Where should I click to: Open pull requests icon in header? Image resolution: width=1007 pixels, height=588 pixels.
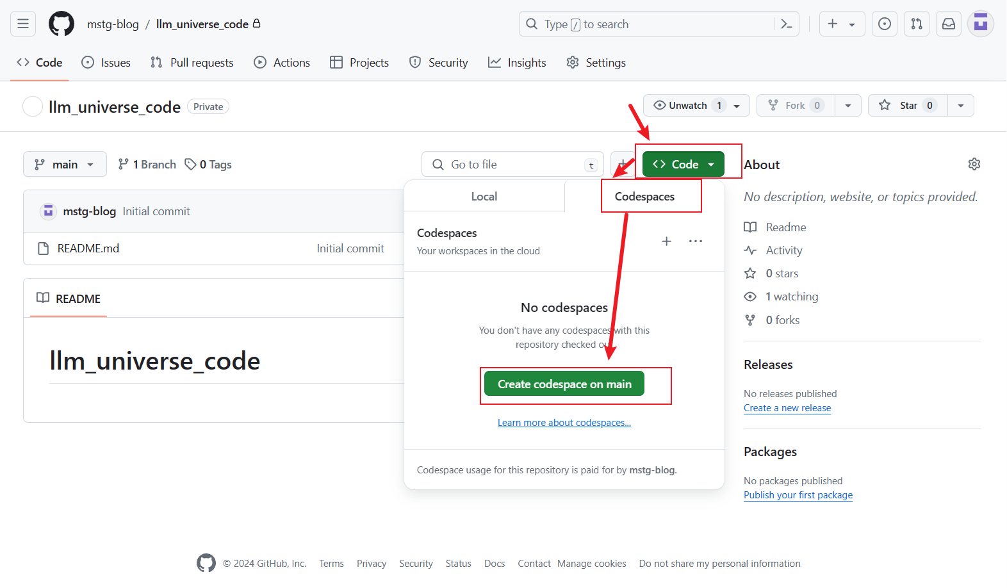tap(917, 24)
